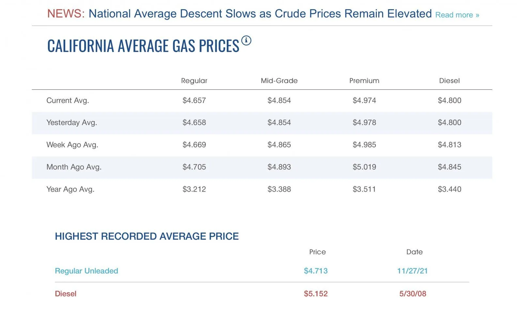The height and width of the screenshot is (312, 522).
Task: Click the current Regular price $4.657
Action: pos(194,100)
